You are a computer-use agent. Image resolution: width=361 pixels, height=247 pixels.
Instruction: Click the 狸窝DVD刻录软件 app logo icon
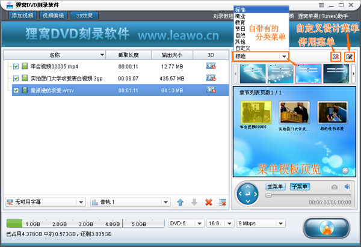10,5
